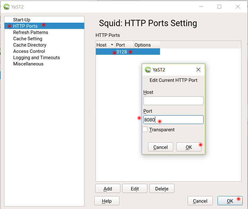Screen dimensions: 248x209
Task: Click the Host column header
Action: (105, 45)
